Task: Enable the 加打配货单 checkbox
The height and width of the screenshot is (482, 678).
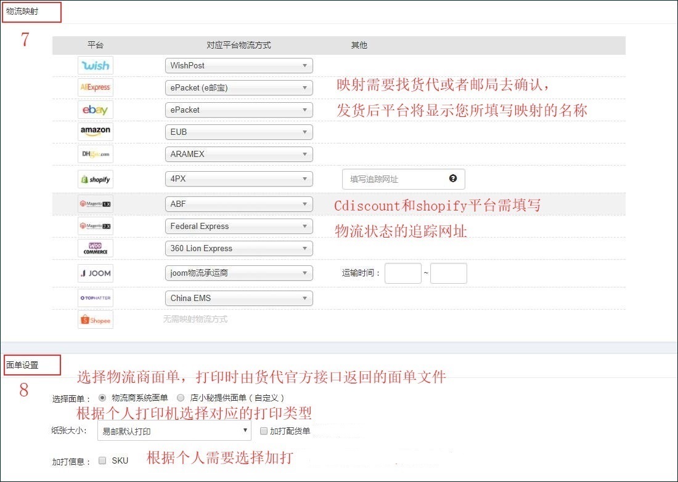Action: pos(263,431)
